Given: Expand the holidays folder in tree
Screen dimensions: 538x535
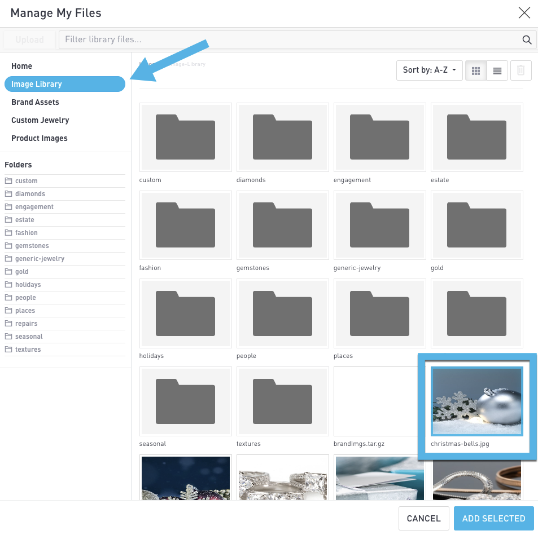Looking at the screenshot, I should (x=28, y=285).
